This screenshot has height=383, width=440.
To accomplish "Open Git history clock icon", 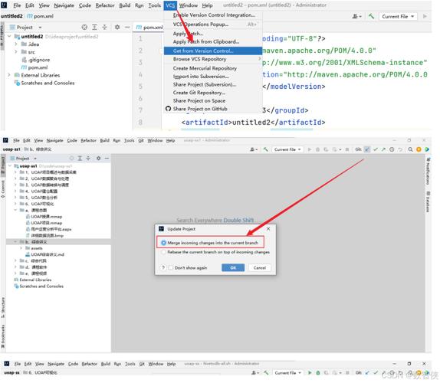I will pos(392,149).
